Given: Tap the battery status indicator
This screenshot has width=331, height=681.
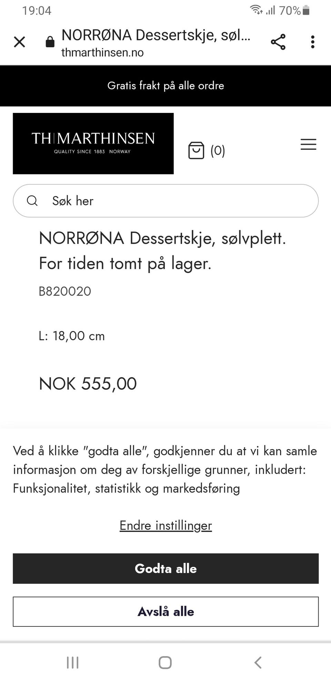Looking at the screenshot, I should (306, 10).
